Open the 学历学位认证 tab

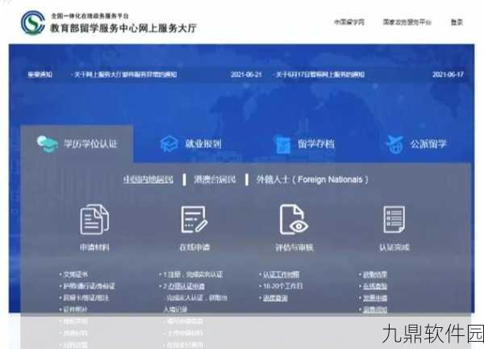pyautogui.click(x=77, y=144)
